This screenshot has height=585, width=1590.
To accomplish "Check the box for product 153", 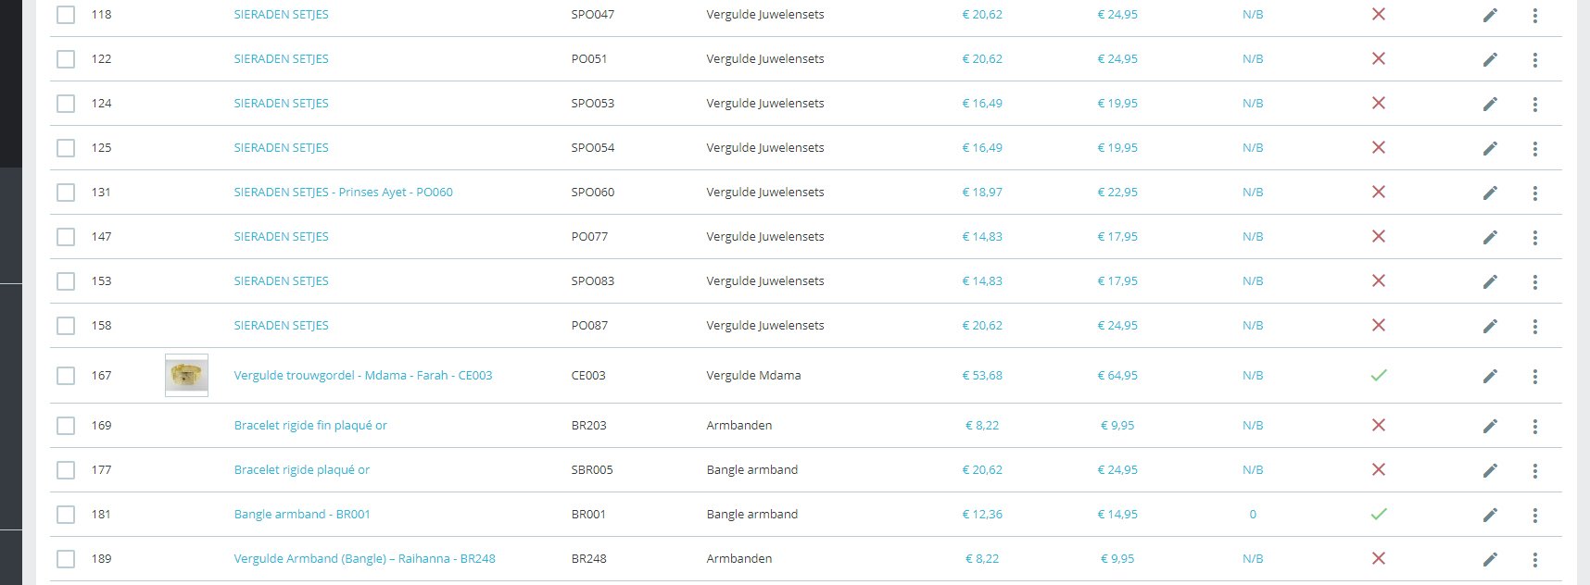I will pos(66,281).
